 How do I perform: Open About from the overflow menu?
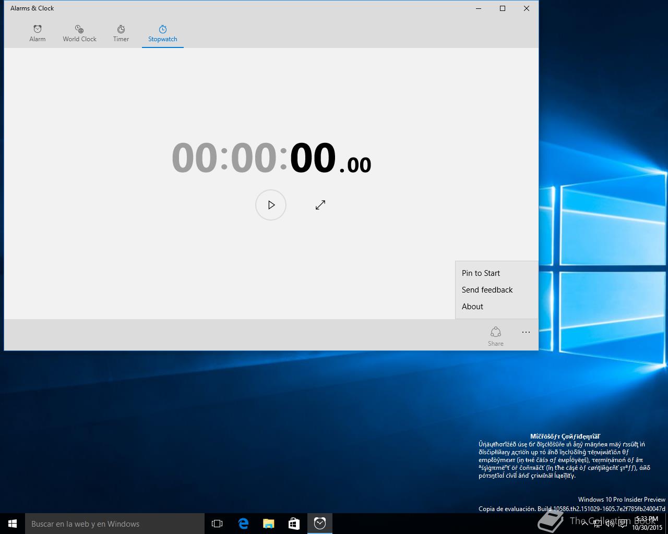point(497,307)
